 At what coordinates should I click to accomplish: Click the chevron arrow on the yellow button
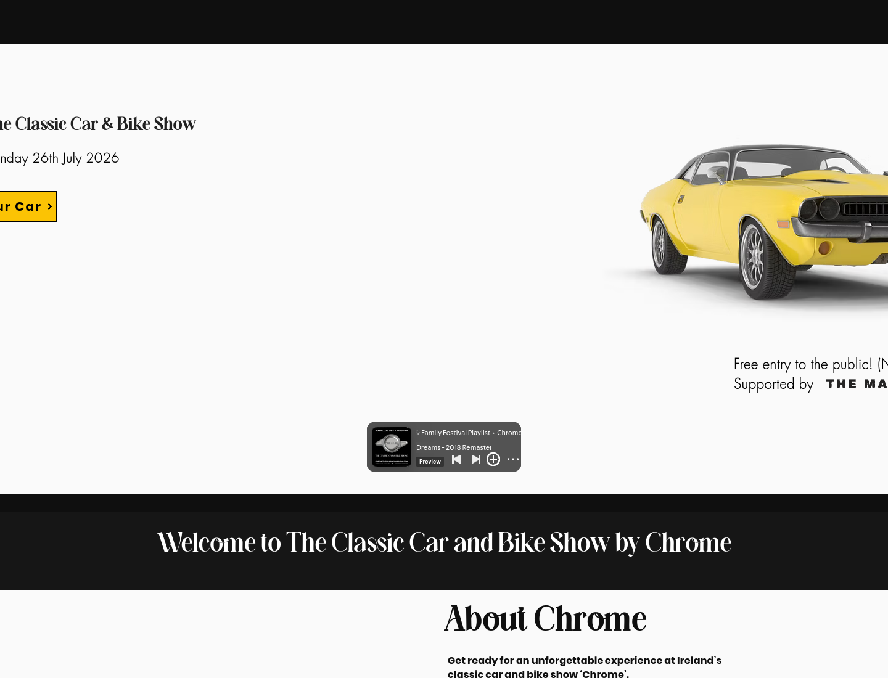[x=50, y=206]
